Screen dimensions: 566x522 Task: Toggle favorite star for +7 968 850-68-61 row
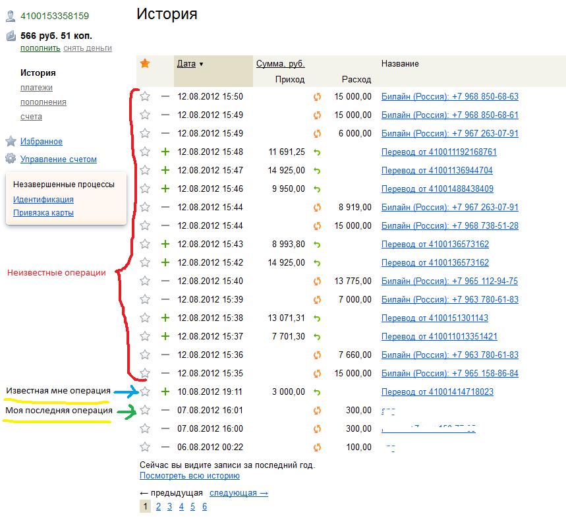(145, 115)
